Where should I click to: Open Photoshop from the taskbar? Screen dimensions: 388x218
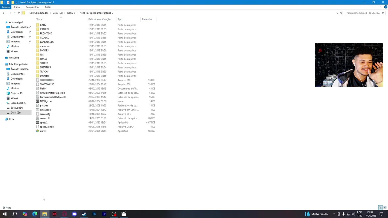pos(94,214)
